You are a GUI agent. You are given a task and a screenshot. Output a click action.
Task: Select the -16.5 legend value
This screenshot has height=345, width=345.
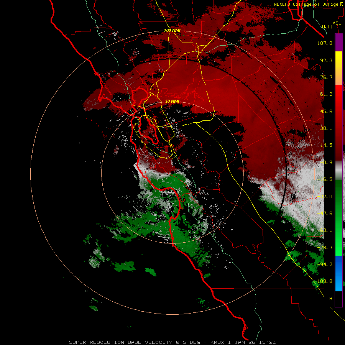coord(325,179)
